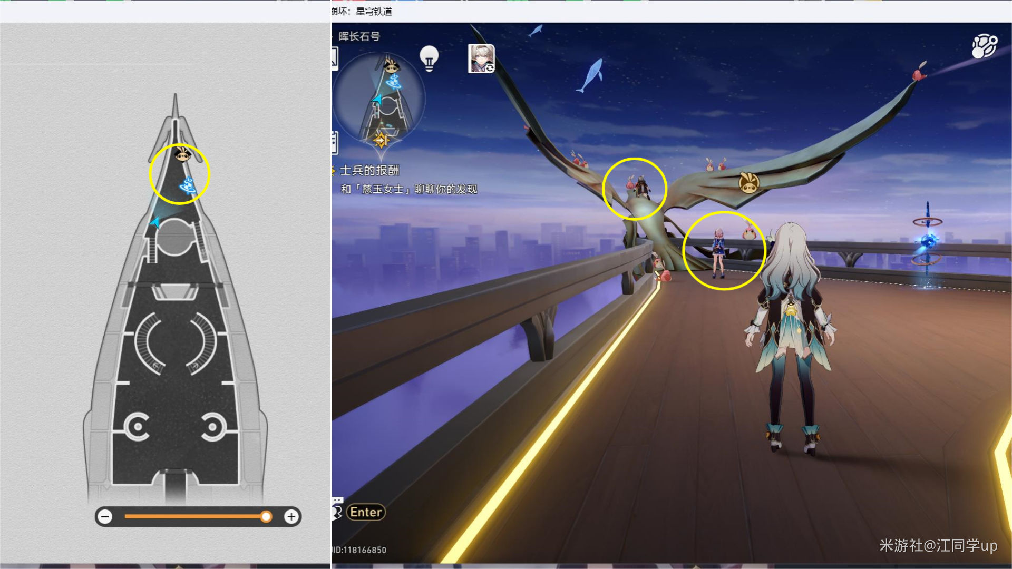Click the chat bubble icon above Enter
The width and height of the screenshot is (1012, 569).
pos(337,500)
